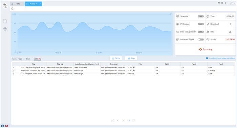Click the Title column header

33,64
